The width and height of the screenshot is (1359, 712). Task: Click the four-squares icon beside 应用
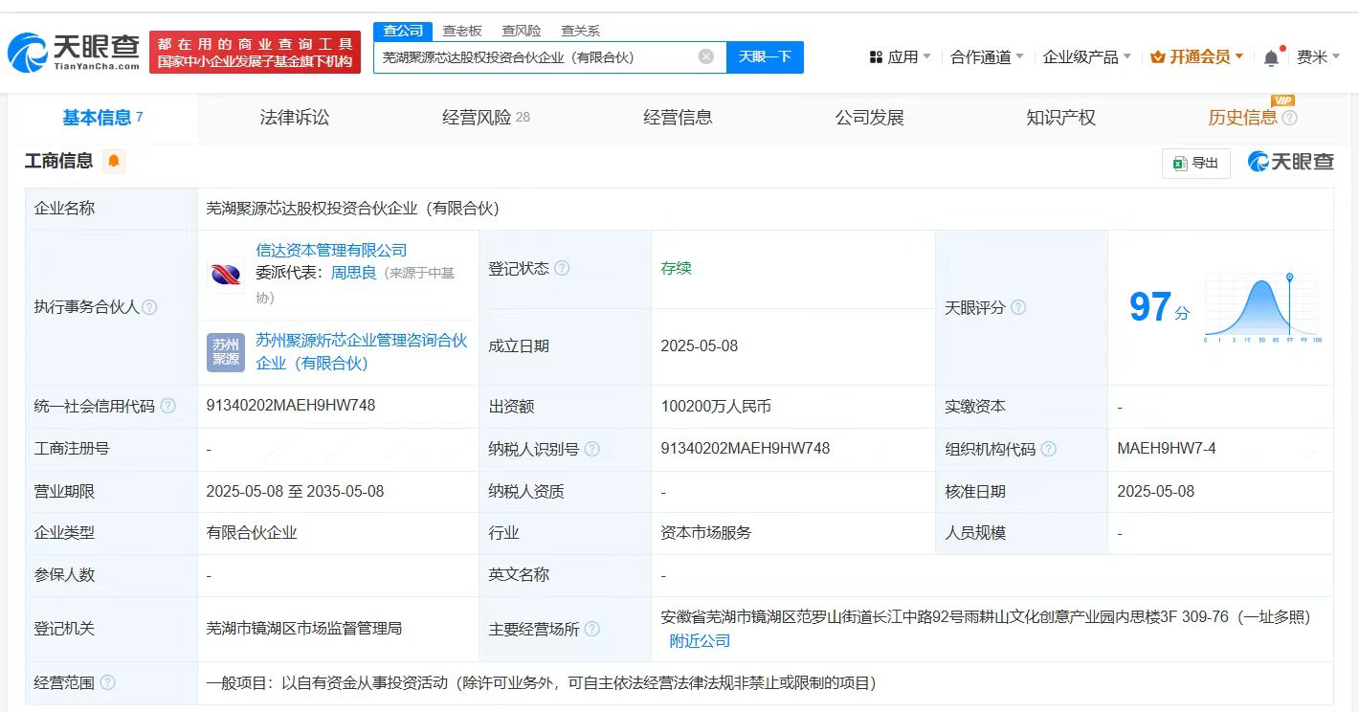point(876,57)
